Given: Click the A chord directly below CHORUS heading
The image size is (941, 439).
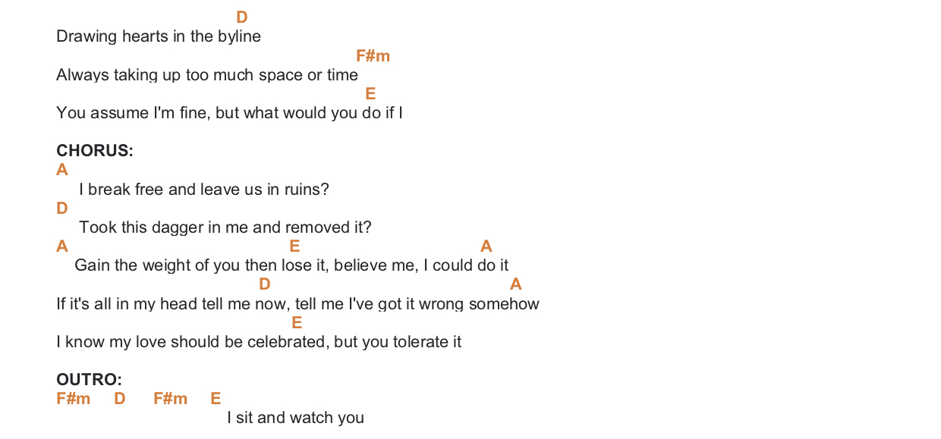Looking at the screenshot, I should [62, 170].
